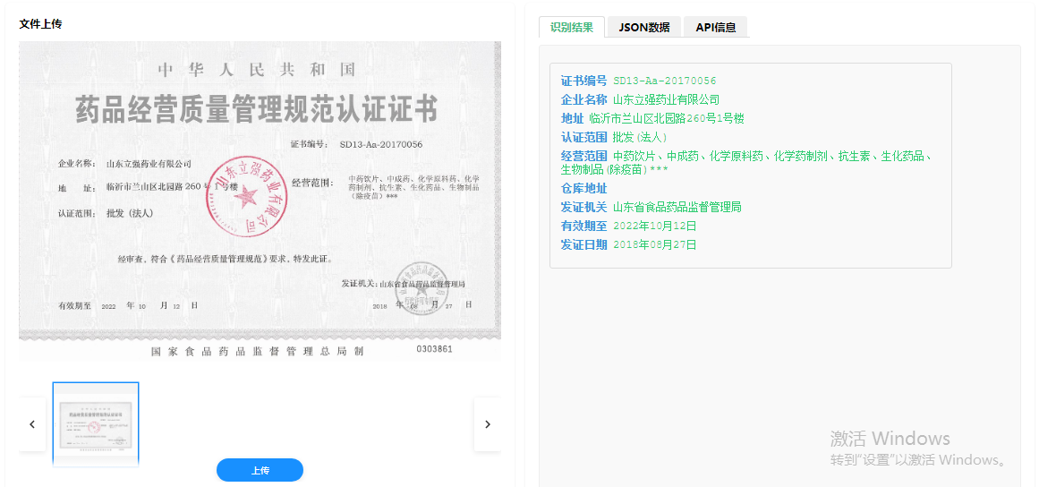Select the 批发 (法人) result value
The height and width of the screenshot is (487, 1039).
[x=640, y=137]
